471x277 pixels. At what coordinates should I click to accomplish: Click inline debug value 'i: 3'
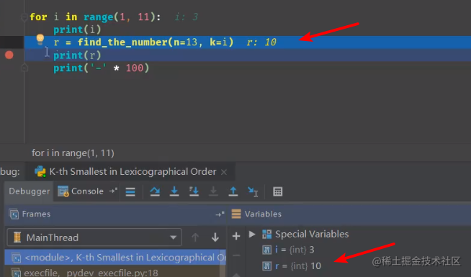187,17
